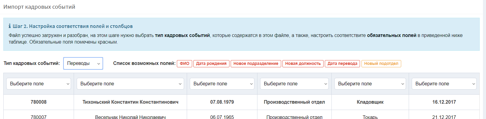This screenshot has height=119, width=486.
Task: Open field selector above the Кладовщик column
Action: (x=370, y=84)
